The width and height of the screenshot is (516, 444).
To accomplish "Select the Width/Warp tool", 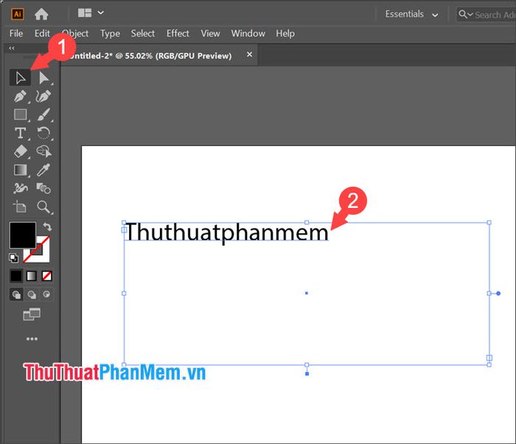I will click(x=21, y=188).
